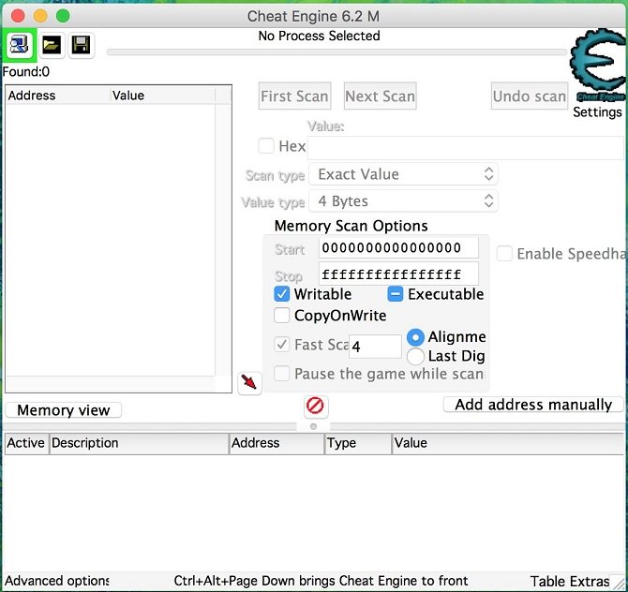Open Advanced options in the status bar
Screen dimensions: 628x592
tap(56, 581)
